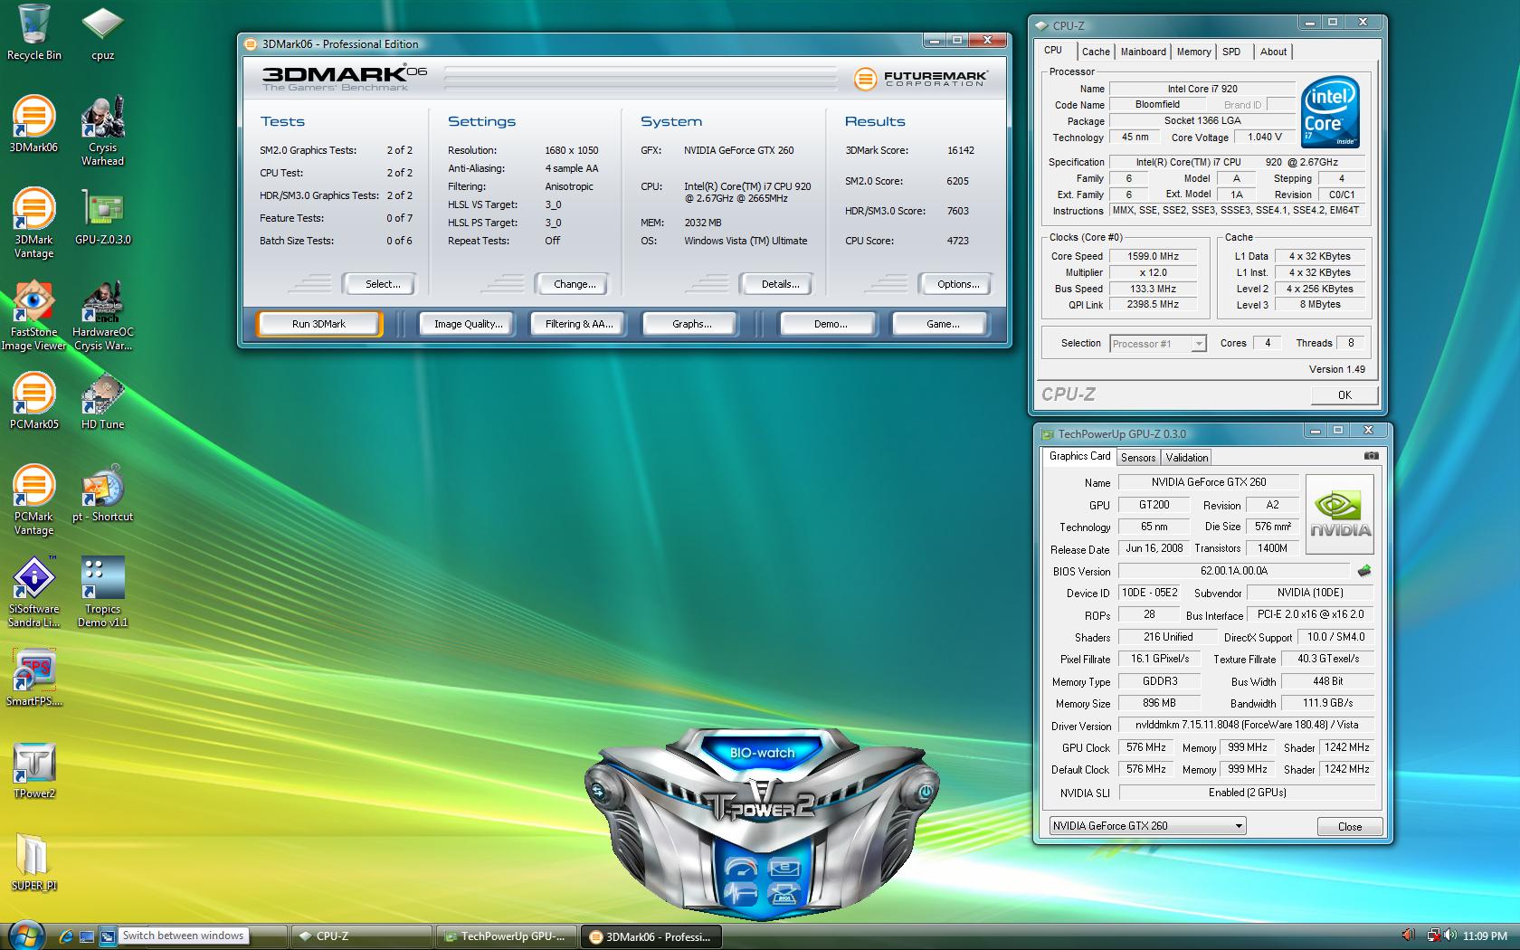Open the Recycle Bin desktop icon
1520x950 pixels.
click(34, 32)
